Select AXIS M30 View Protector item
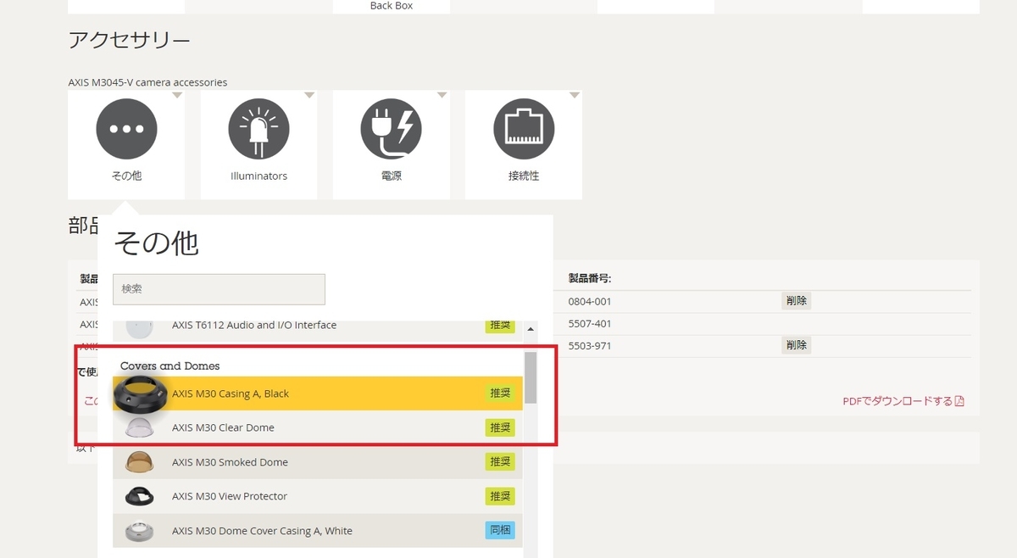 [318, 496]
